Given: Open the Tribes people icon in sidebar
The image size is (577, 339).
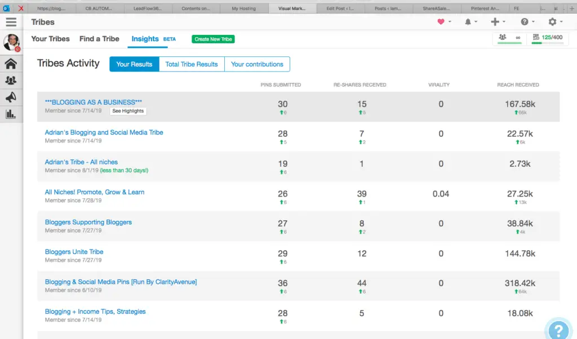Looking at the screenshot, I should 11,81.
